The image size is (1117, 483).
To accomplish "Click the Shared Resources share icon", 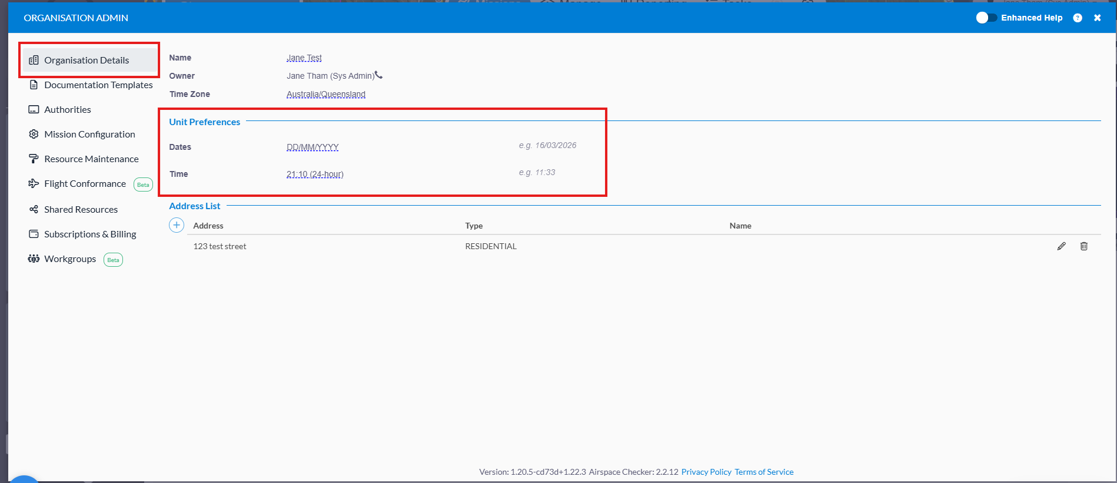I will (x=34, y=209).
